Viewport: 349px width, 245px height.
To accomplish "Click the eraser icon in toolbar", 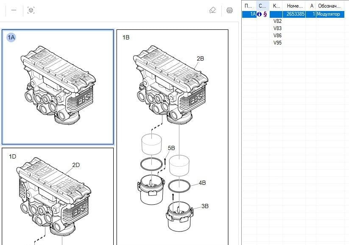I will [x=213, y=10].
